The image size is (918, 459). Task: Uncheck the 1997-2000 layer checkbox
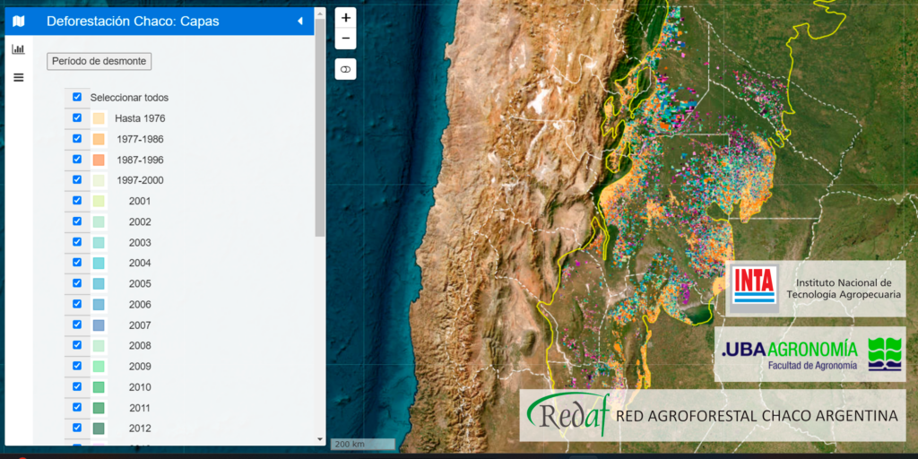click(77, 179)
